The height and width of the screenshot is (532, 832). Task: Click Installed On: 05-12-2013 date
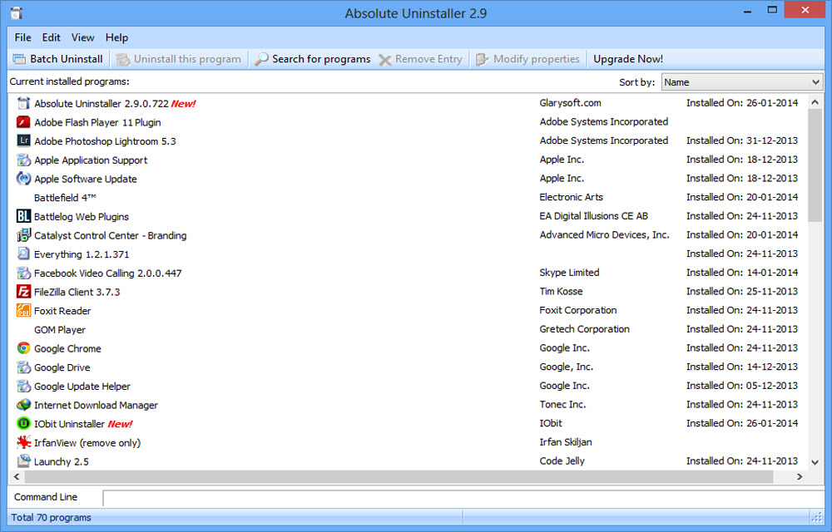click(x=742, y=385)
